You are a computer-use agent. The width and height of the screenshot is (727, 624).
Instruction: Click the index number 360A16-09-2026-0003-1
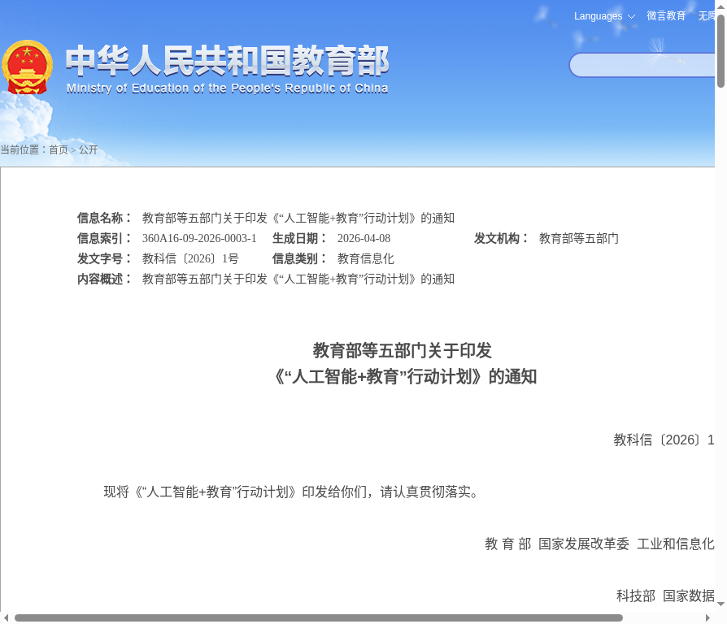click(x=199, y=238)
